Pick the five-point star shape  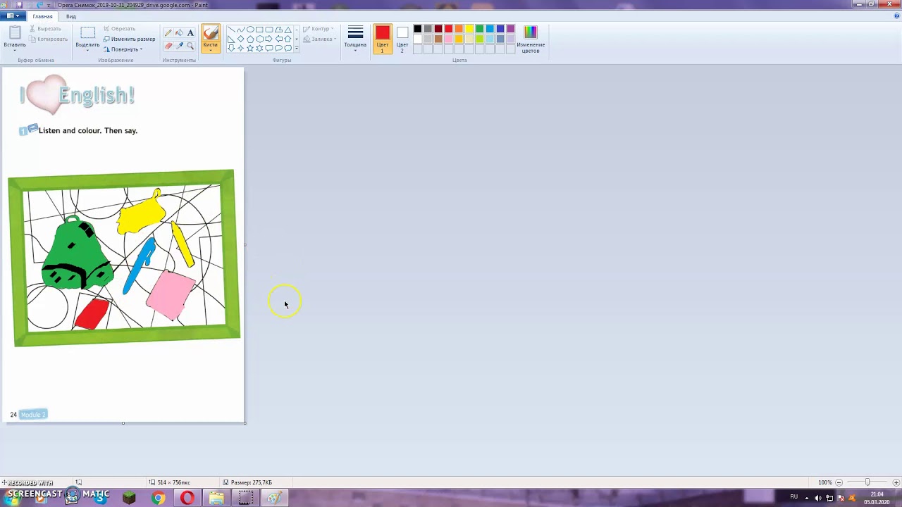[250, 49]
